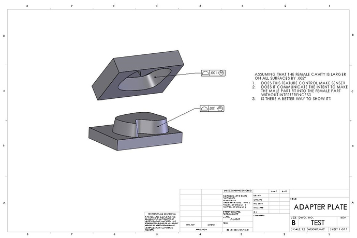357x238 pixels.
Task: Click the circled M modifier on the male boss callout
Action: [220, 109]
